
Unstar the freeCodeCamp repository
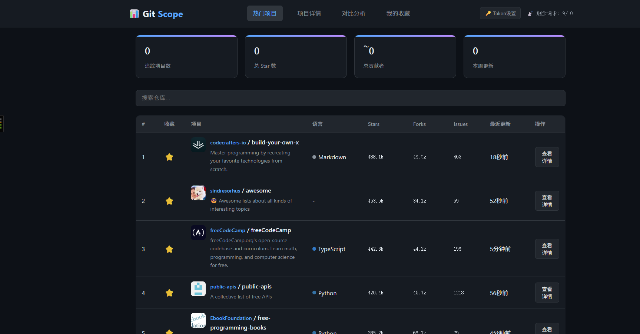click(169, 249)
